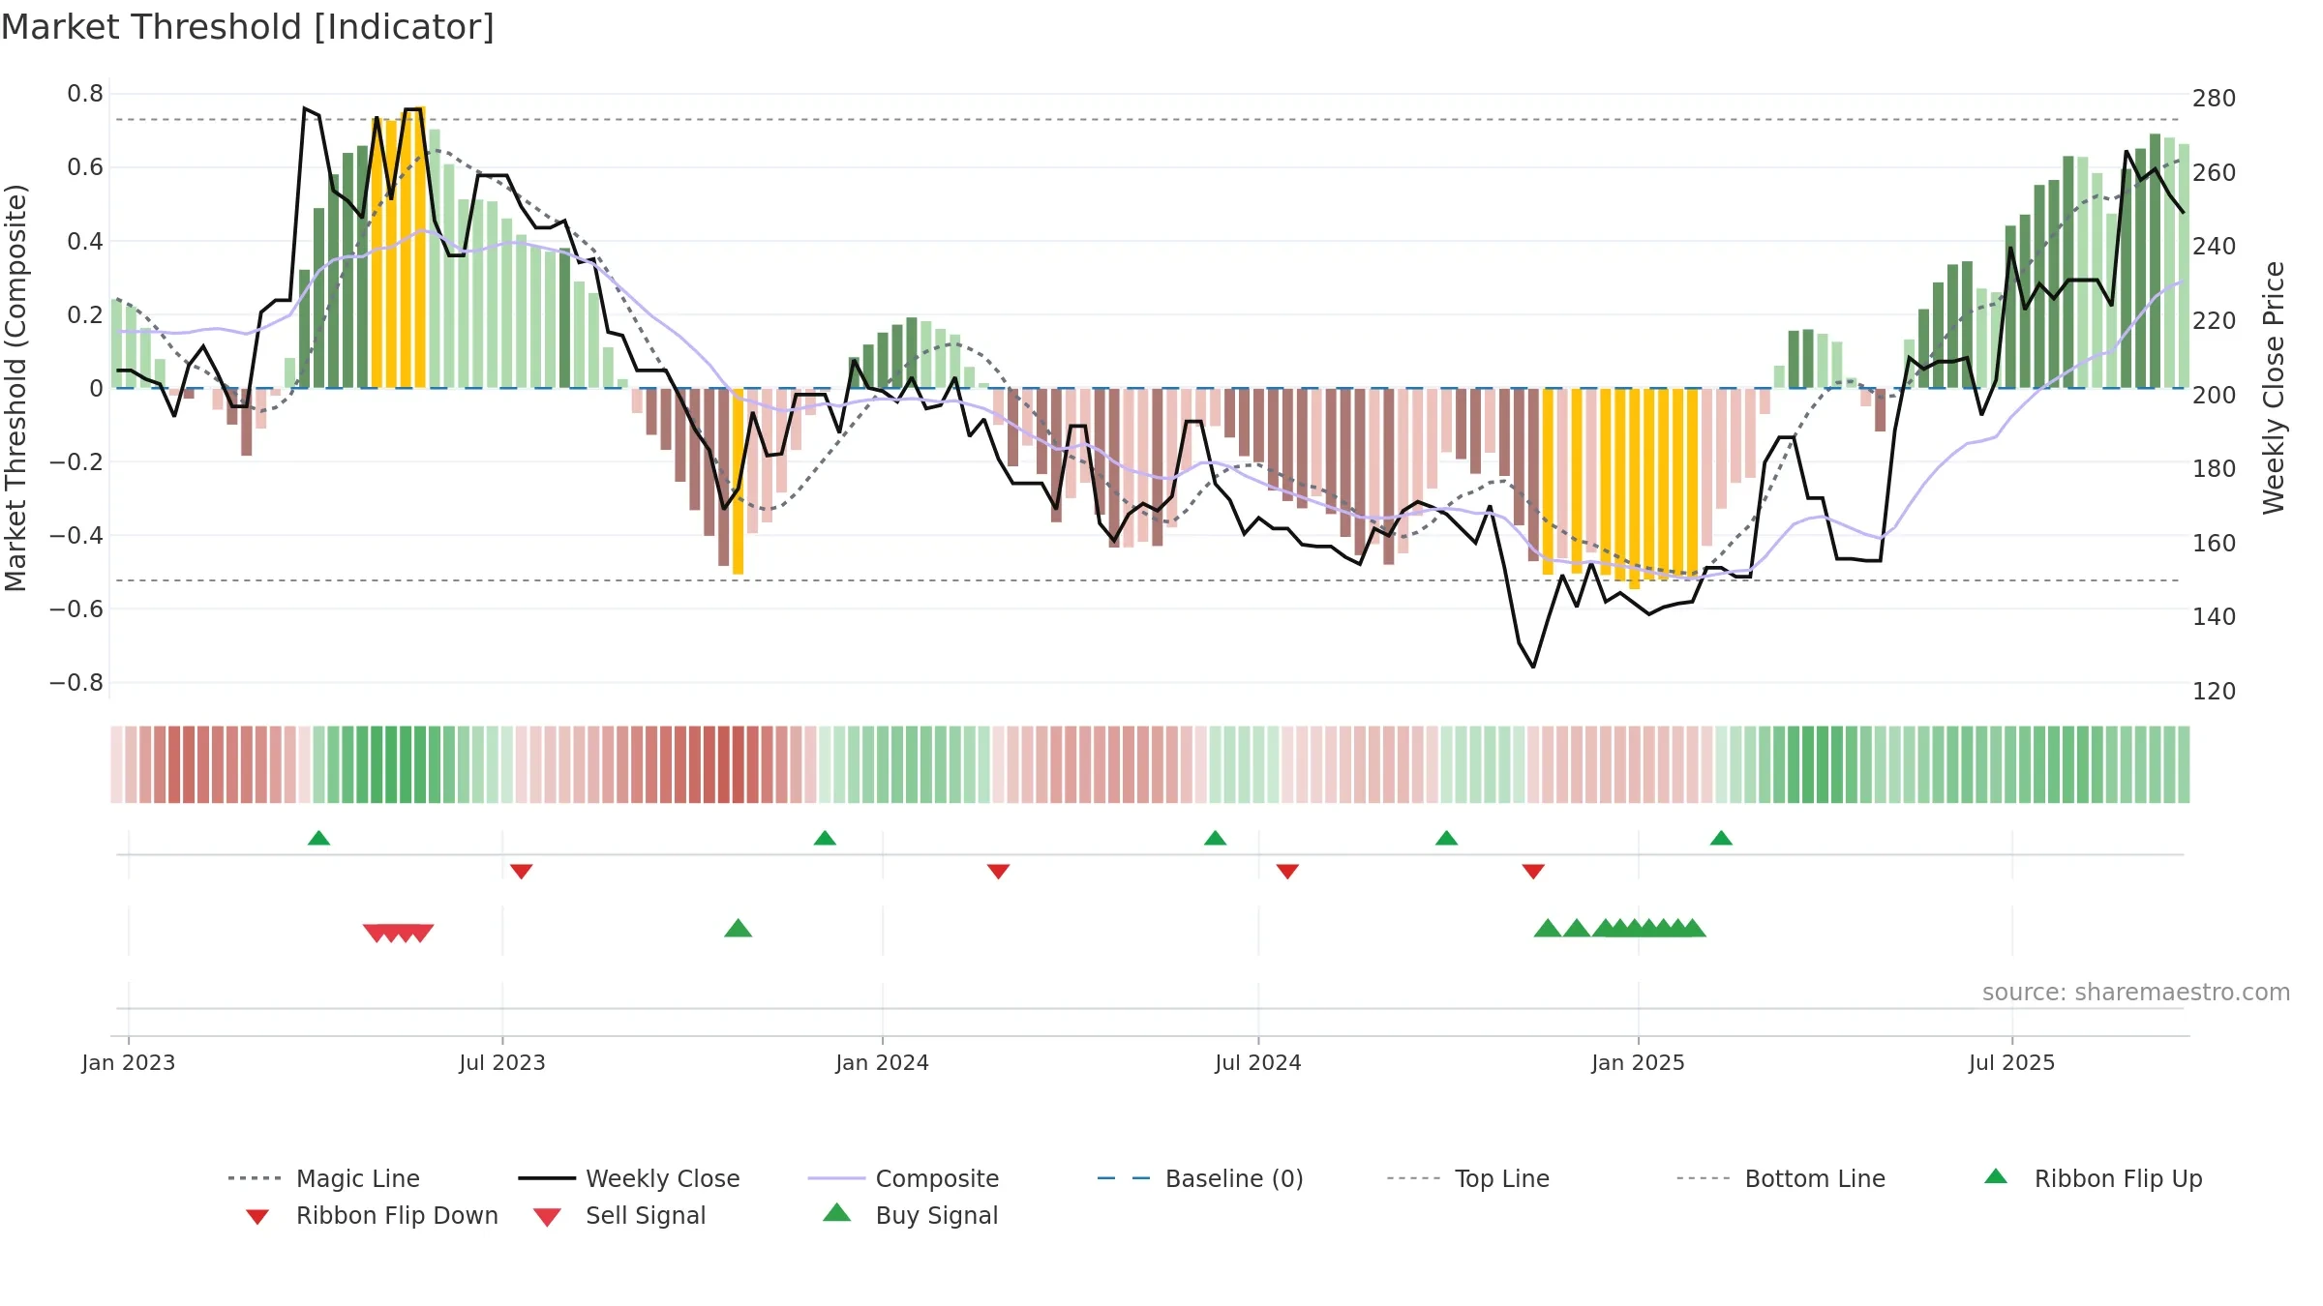The image size is (2323, 1306).
Task: Click the −0.8 left-axis tick label
Action: coord(76,682)
